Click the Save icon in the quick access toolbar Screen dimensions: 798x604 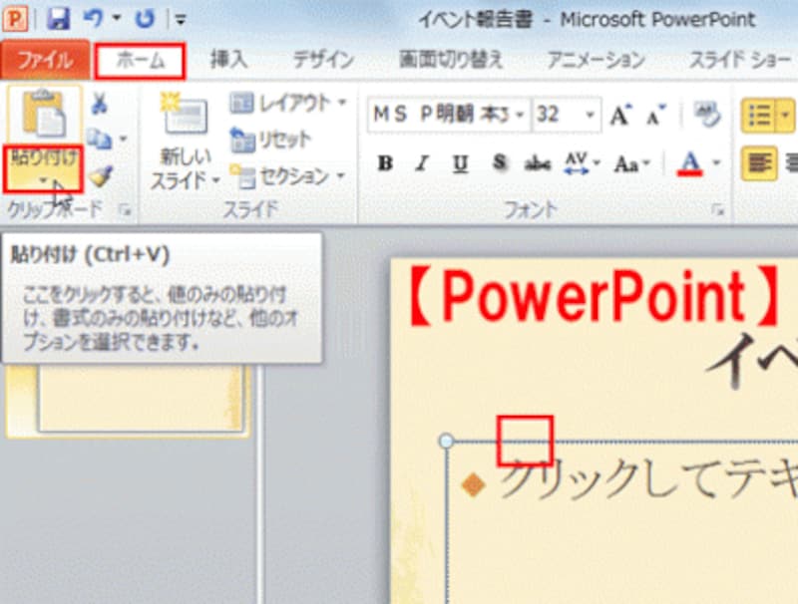pyautogui.click(x=59, y=19)
